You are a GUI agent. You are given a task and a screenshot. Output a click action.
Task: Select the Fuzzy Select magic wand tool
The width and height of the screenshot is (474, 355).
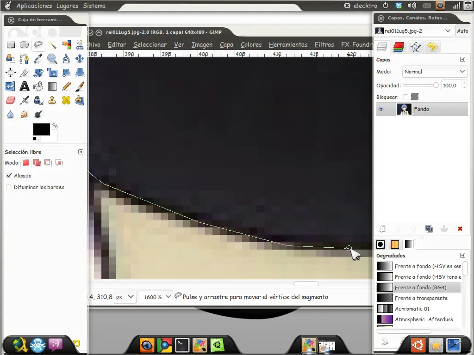click(52, 45)
